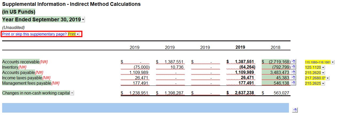
Task: Click the bold Income taxes payable value 26,471
Action: [247, 78]
